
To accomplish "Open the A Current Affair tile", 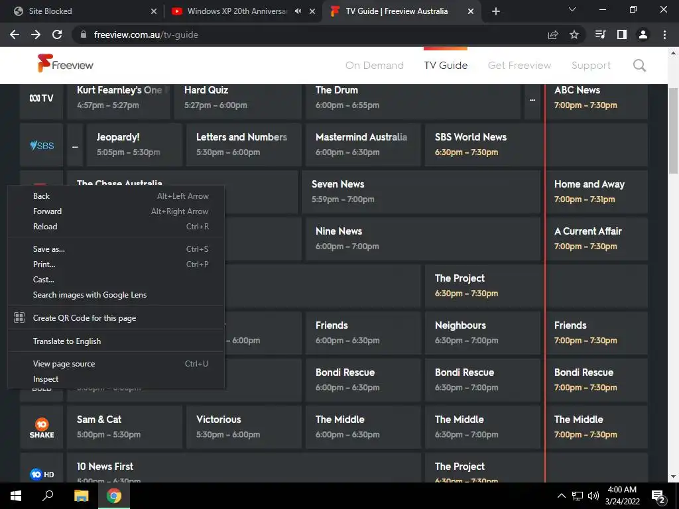I will (x=596, y=239).
